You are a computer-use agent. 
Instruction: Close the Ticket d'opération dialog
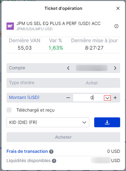118,8
